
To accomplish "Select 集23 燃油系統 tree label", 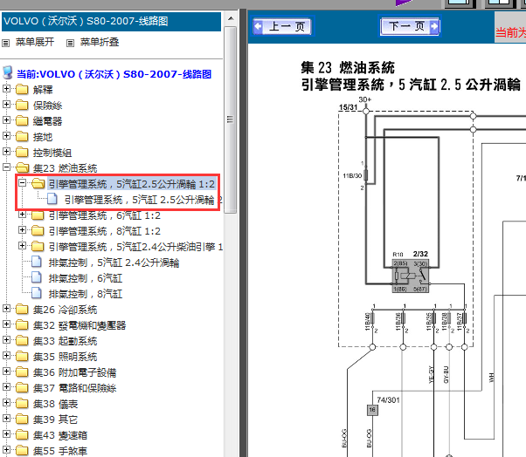I will point(65,168).
